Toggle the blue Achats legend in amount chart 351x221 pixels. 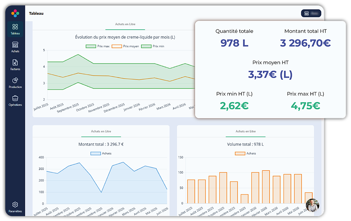[101, 154]
